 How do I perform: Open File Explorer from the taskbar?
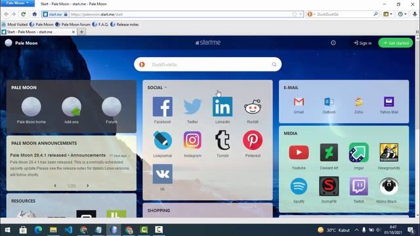click(x=53, y=230)
